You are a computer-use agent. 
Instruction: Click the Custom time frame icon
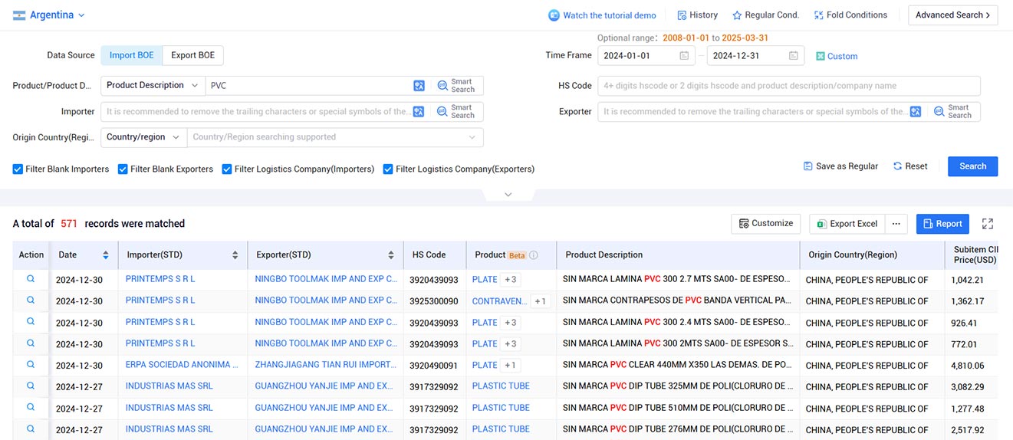(820, 56)
